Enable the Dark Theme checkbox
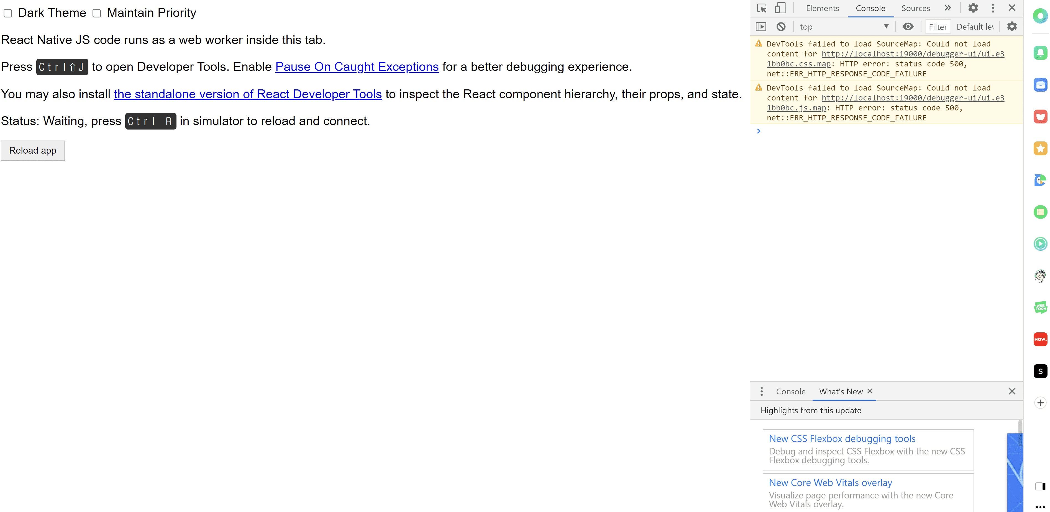This screenshot has height=512, width=1050. pos(8,14)
